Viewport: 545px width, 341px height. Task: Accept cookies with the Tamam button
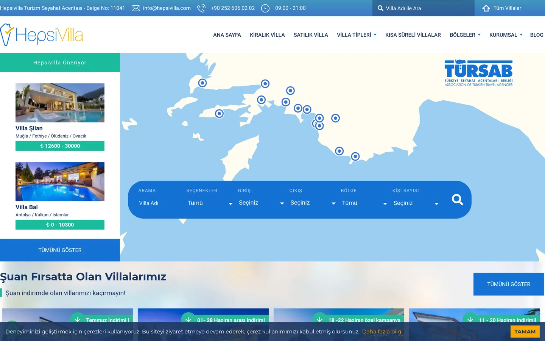(525, 332)
